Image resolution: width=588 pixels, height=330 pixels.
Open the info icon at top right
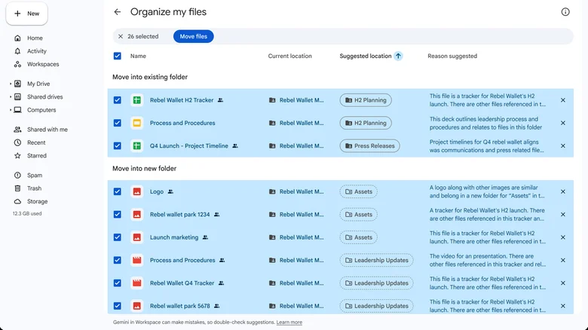pyautogui.click(x=565, y=12)
